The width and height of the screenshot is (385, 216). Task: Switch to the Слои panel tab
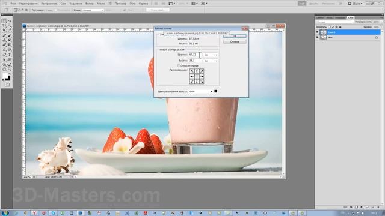point(351,17)
